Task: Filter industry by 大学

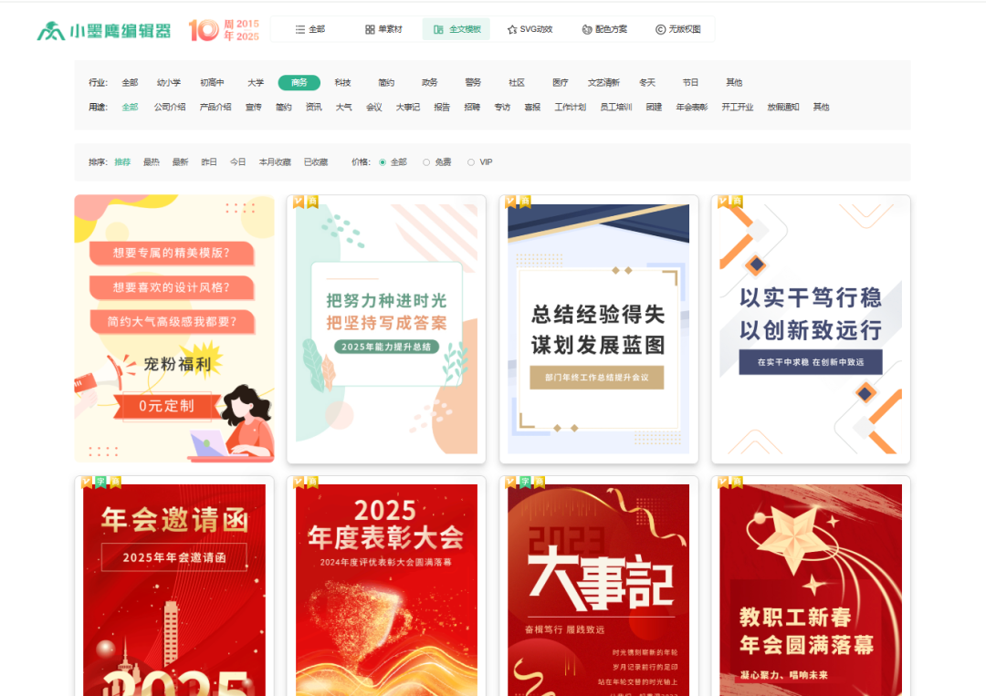Action: pyautogui.click(x=256, y=83)
